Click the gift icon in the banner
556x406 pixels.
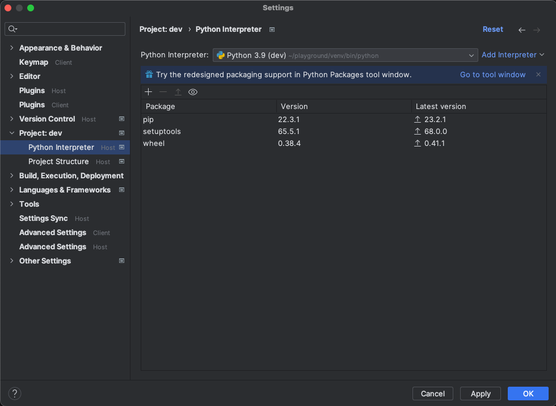click(149, 74)
